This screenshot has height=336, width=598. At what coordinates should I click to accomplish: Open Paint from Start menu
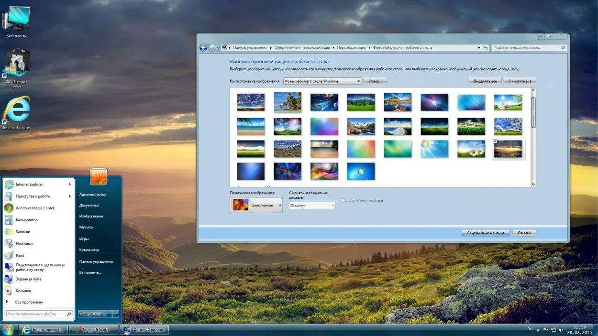pyautogui.click(x=9, y=255)
